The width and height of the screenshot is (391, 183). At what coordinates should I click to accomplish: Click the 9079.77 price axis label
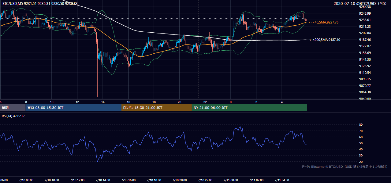365,86
